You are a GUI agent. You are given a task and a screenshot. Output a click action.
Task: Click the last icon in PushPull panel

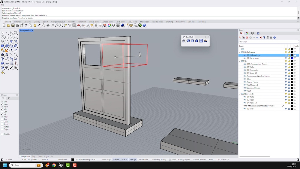(205, 41)
